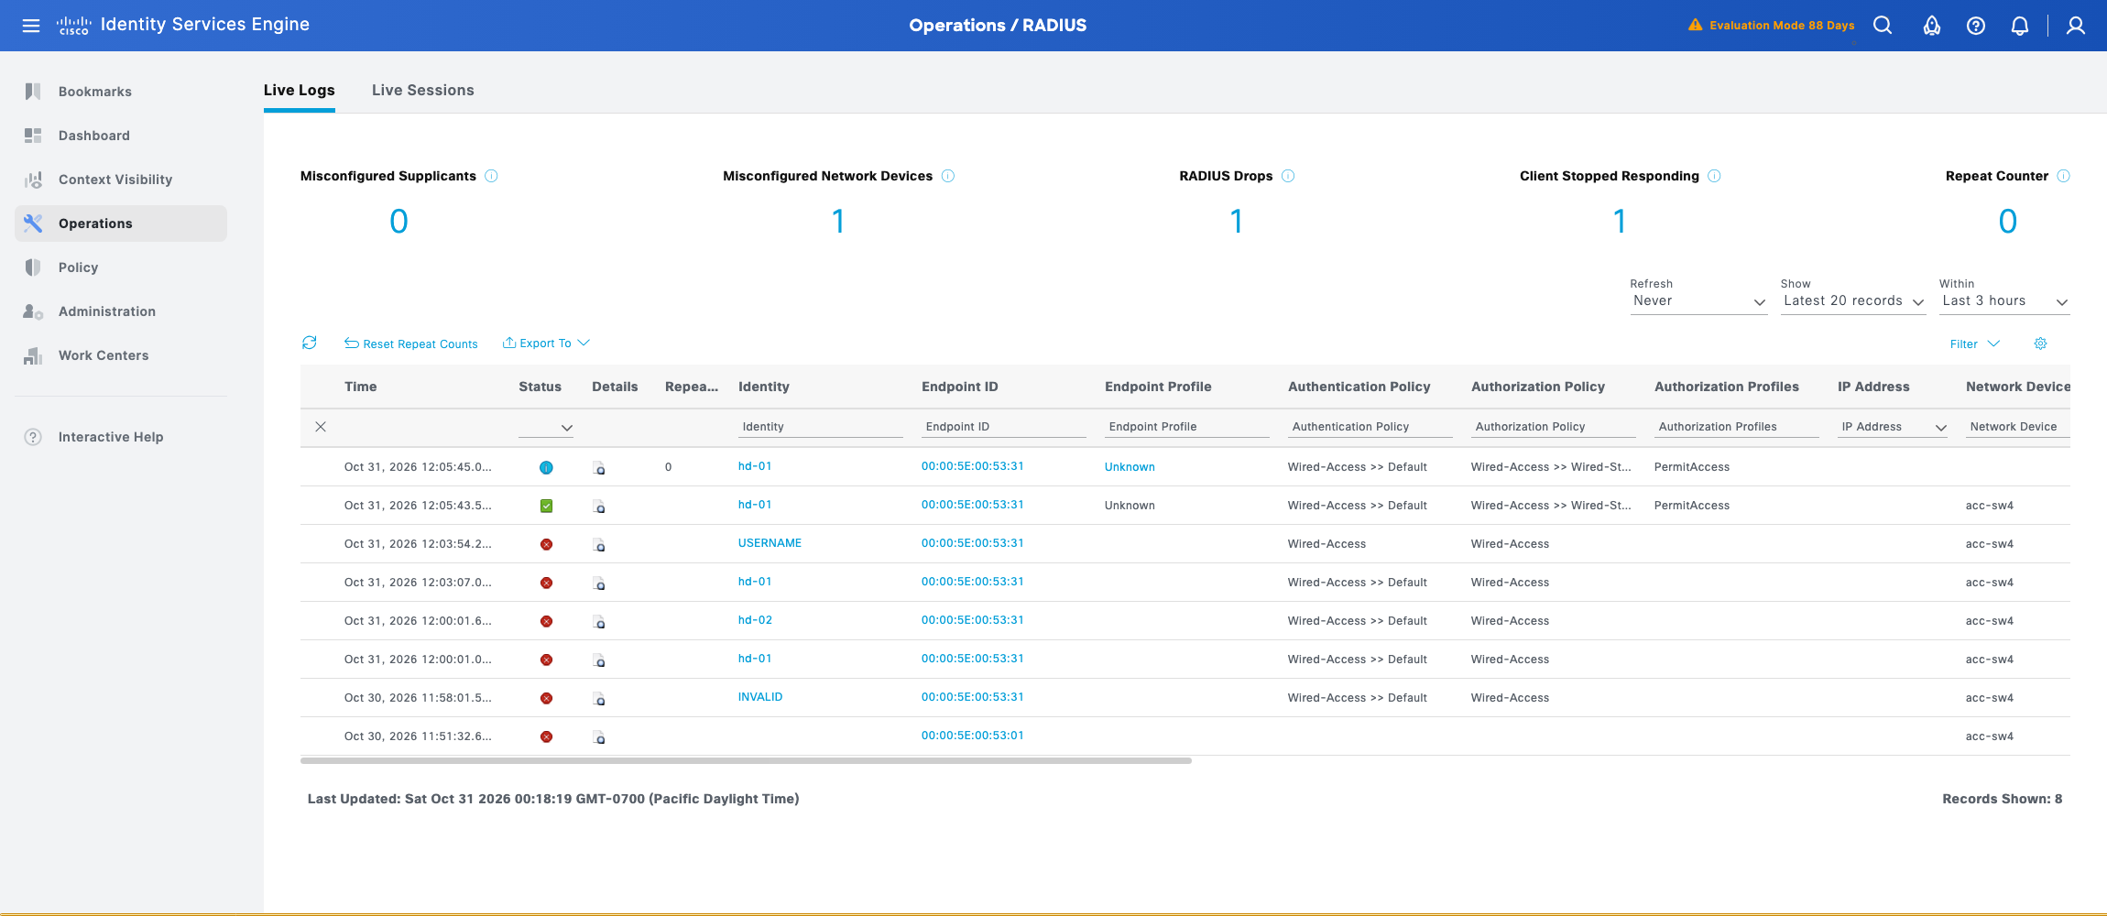Open table column settings gear icon
The width and height of the screenshot is (2107, 916).
2041,343
